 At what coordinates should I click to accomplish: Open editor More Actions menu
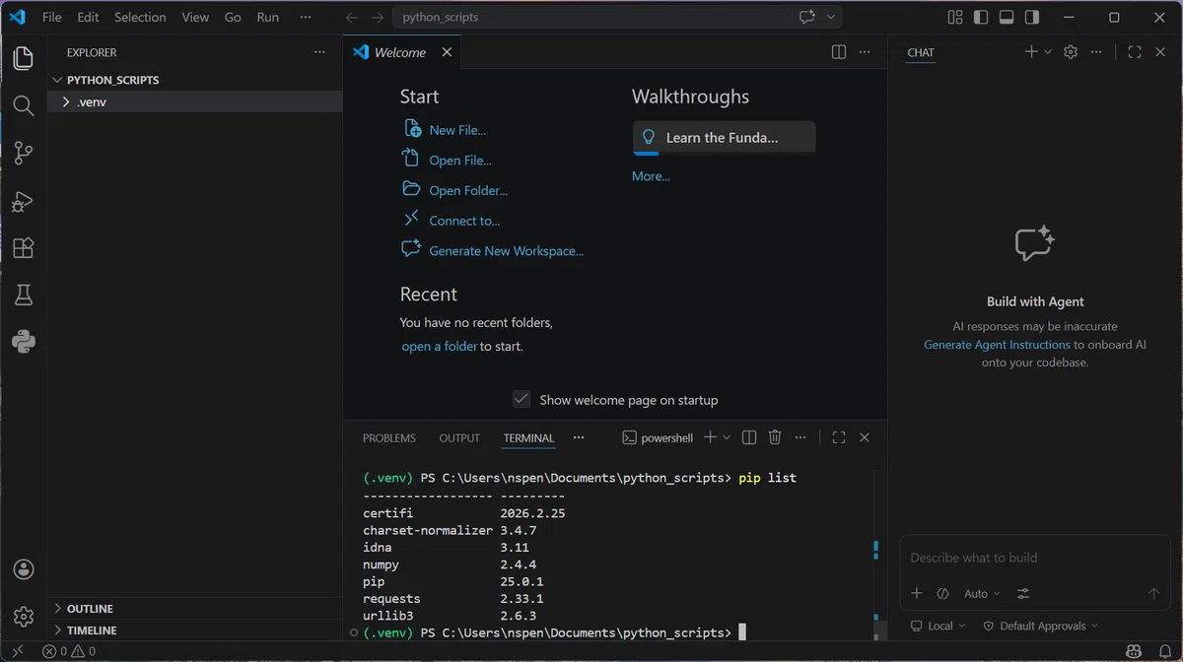[865, 52]
